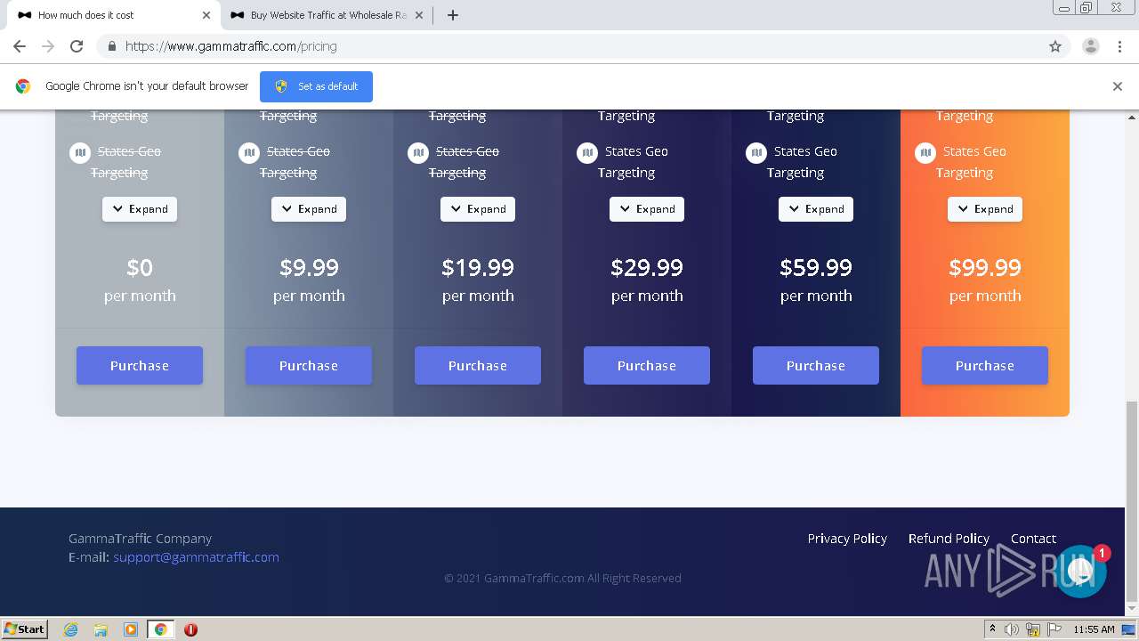Click the volume speaker tray icon
The image size is (1139, 641).
1012,629
